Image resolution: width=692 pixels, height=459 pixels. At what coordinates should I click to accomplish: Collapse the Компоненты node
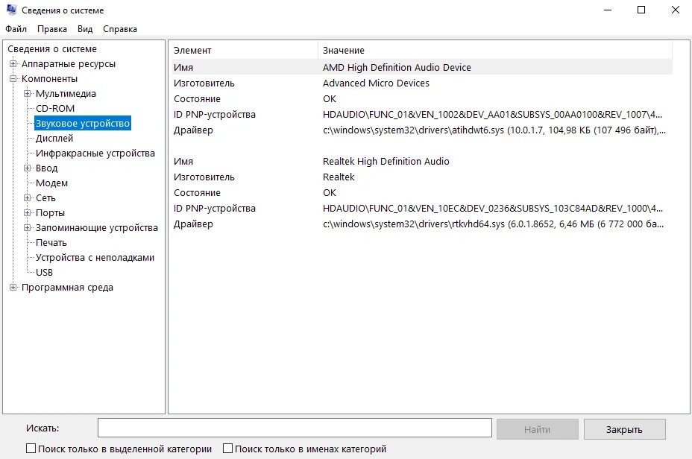(x=13, y=79)
